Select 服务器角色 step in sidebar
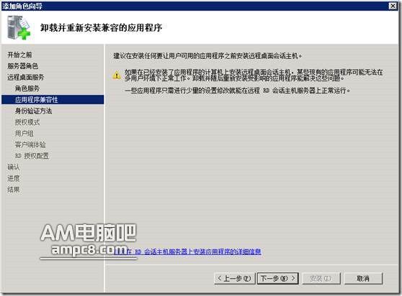Screen dimensions: 402x296 click(22, 65)
